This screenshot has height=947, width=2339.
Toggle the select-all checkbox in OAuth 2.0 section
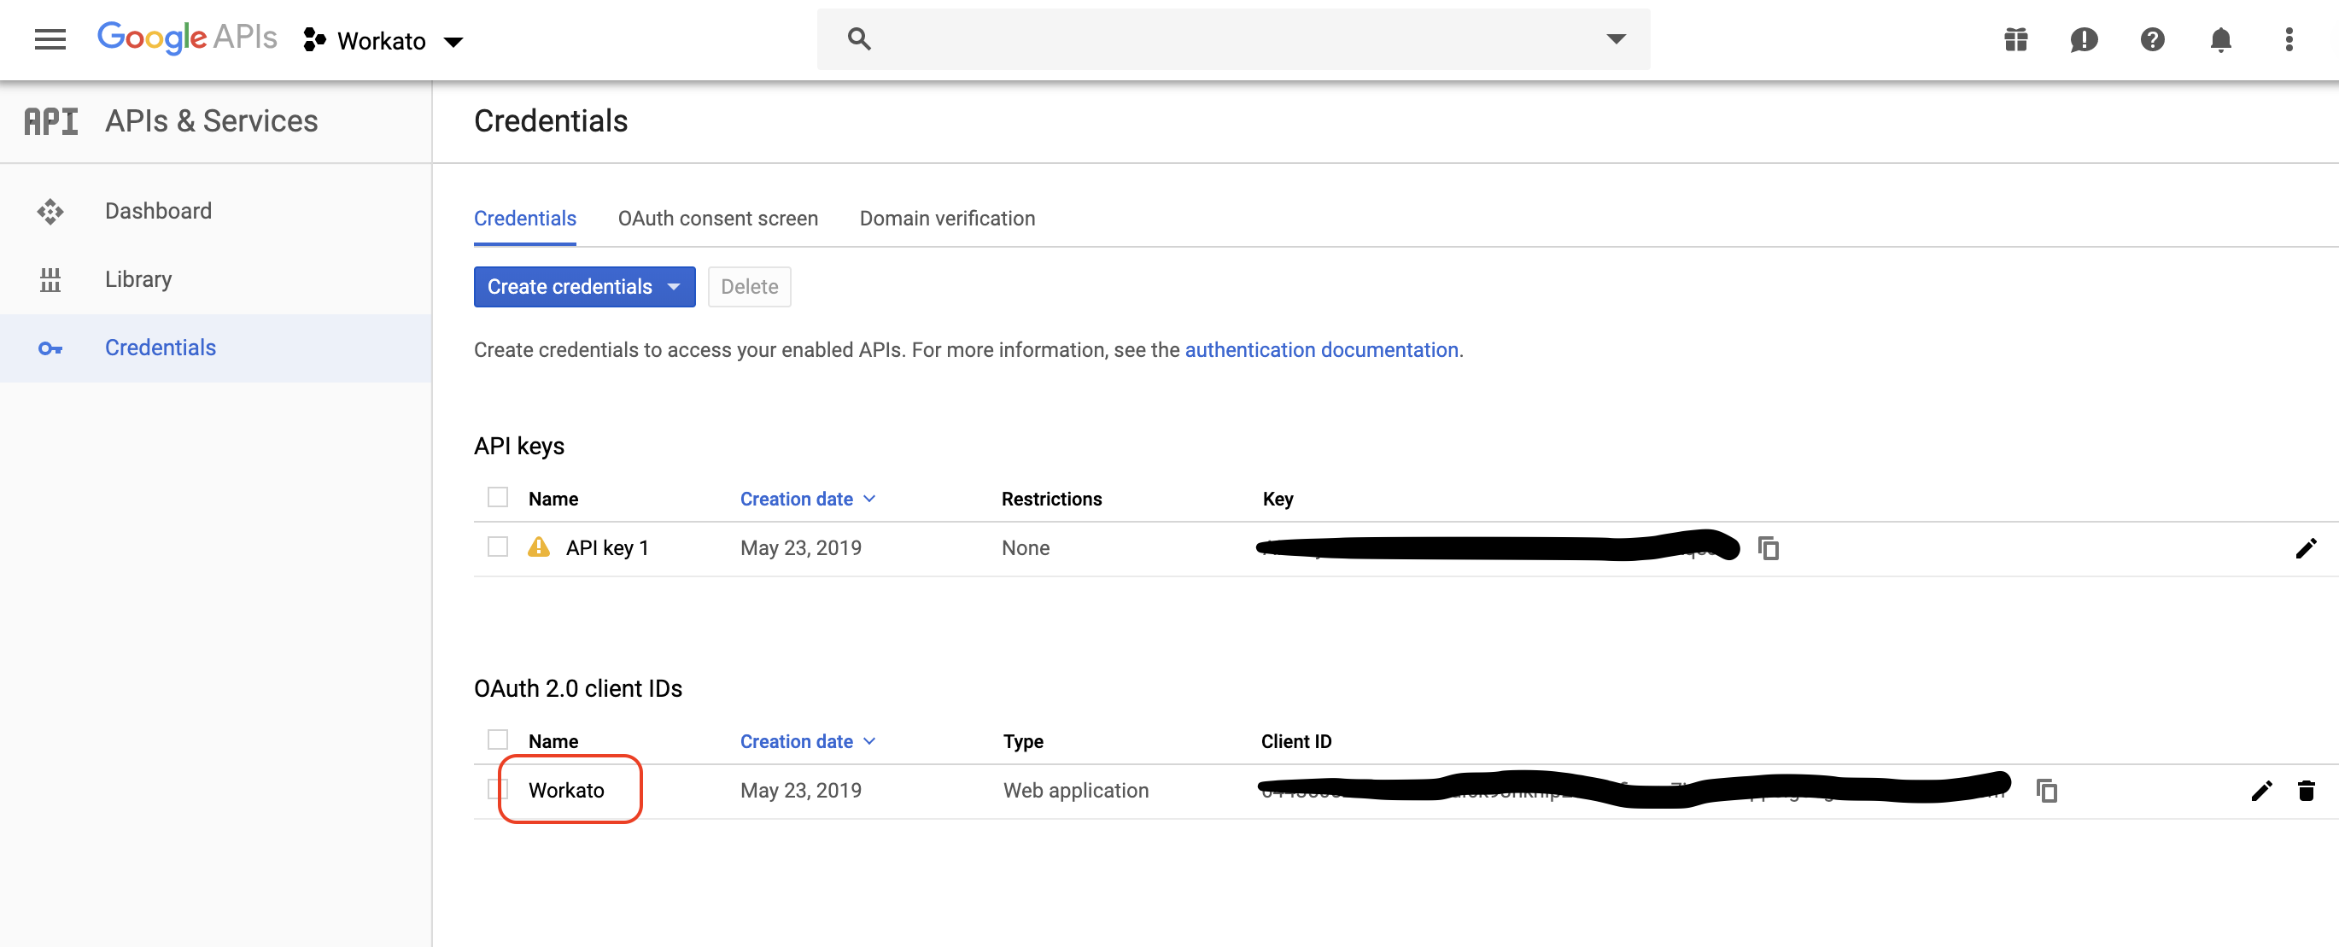click(498, 739)
